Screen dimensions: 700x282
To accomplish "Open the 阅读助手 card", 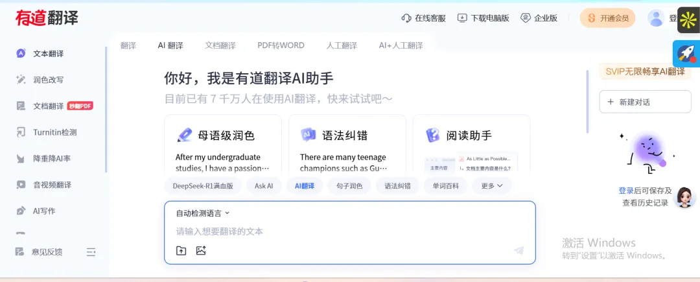I will click(x=471, y=144).
